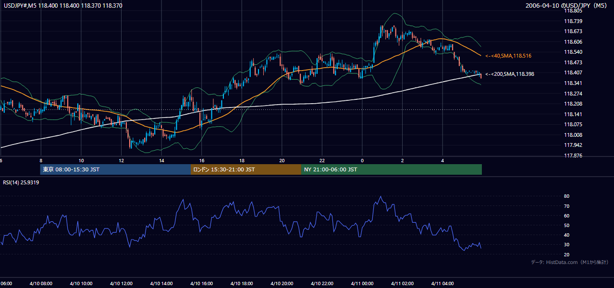Click the 118.606 price axis label
Screen dimensions: 614x288
(x=573, y=42)
